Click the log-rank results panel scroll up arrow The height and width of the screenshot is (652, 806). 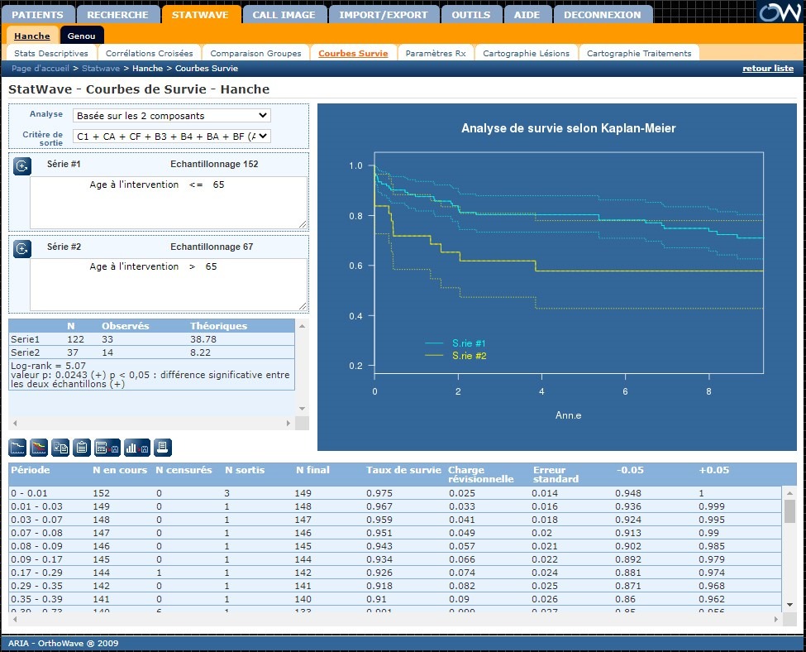[303, 326]
